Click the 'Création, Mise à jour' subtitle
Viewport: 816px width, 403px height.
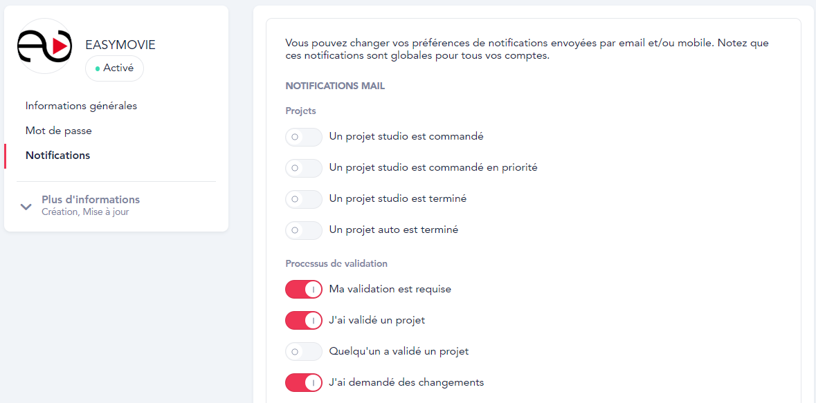coord(85,212)
